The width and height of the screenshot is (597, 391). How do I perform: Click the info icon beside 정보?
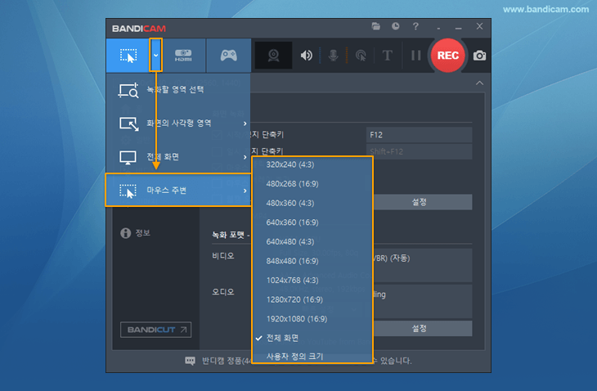126,233
